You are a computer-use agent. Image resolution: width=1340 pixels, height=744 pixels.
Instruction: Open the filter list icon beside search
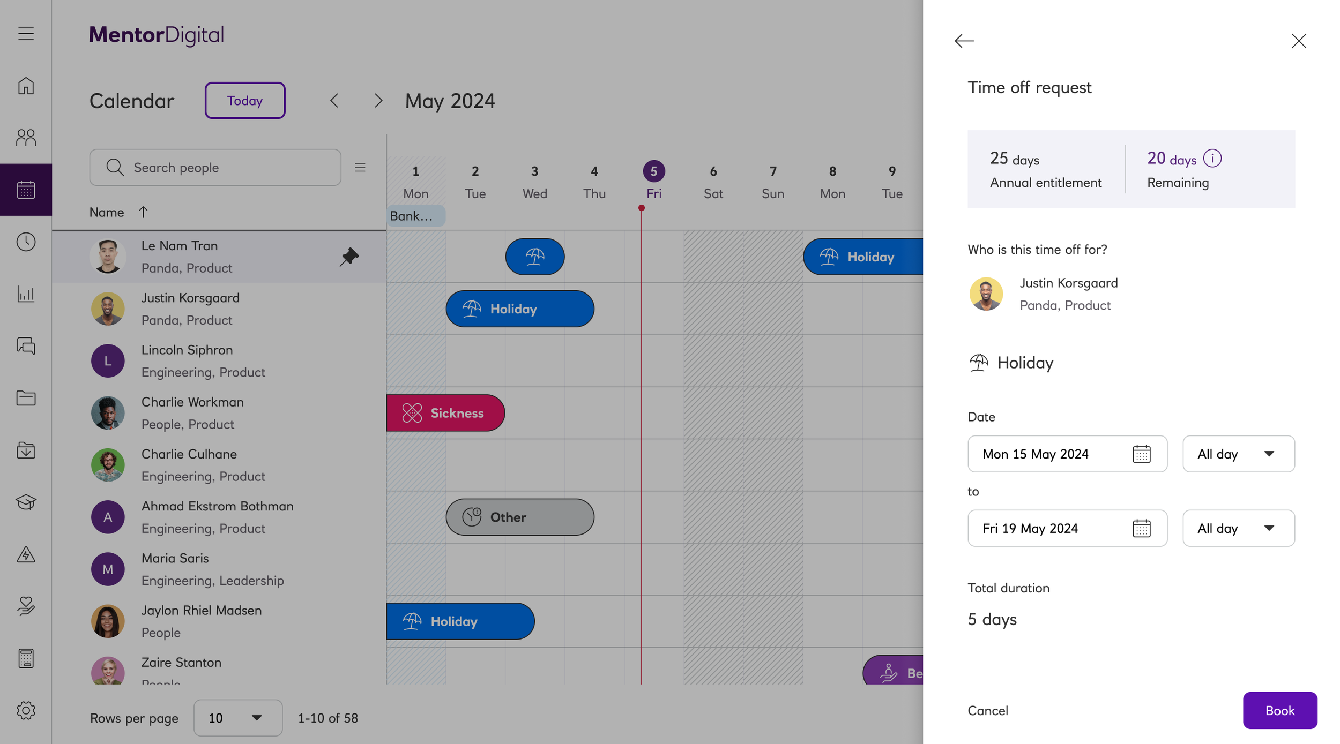360,168
